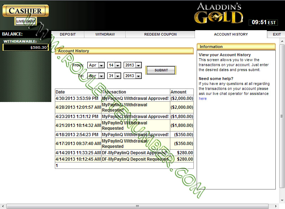Image resolution: width=285 pixels, height=209 pixels.
Task: Click the 'View your Account History' heading
Action: 225,55
